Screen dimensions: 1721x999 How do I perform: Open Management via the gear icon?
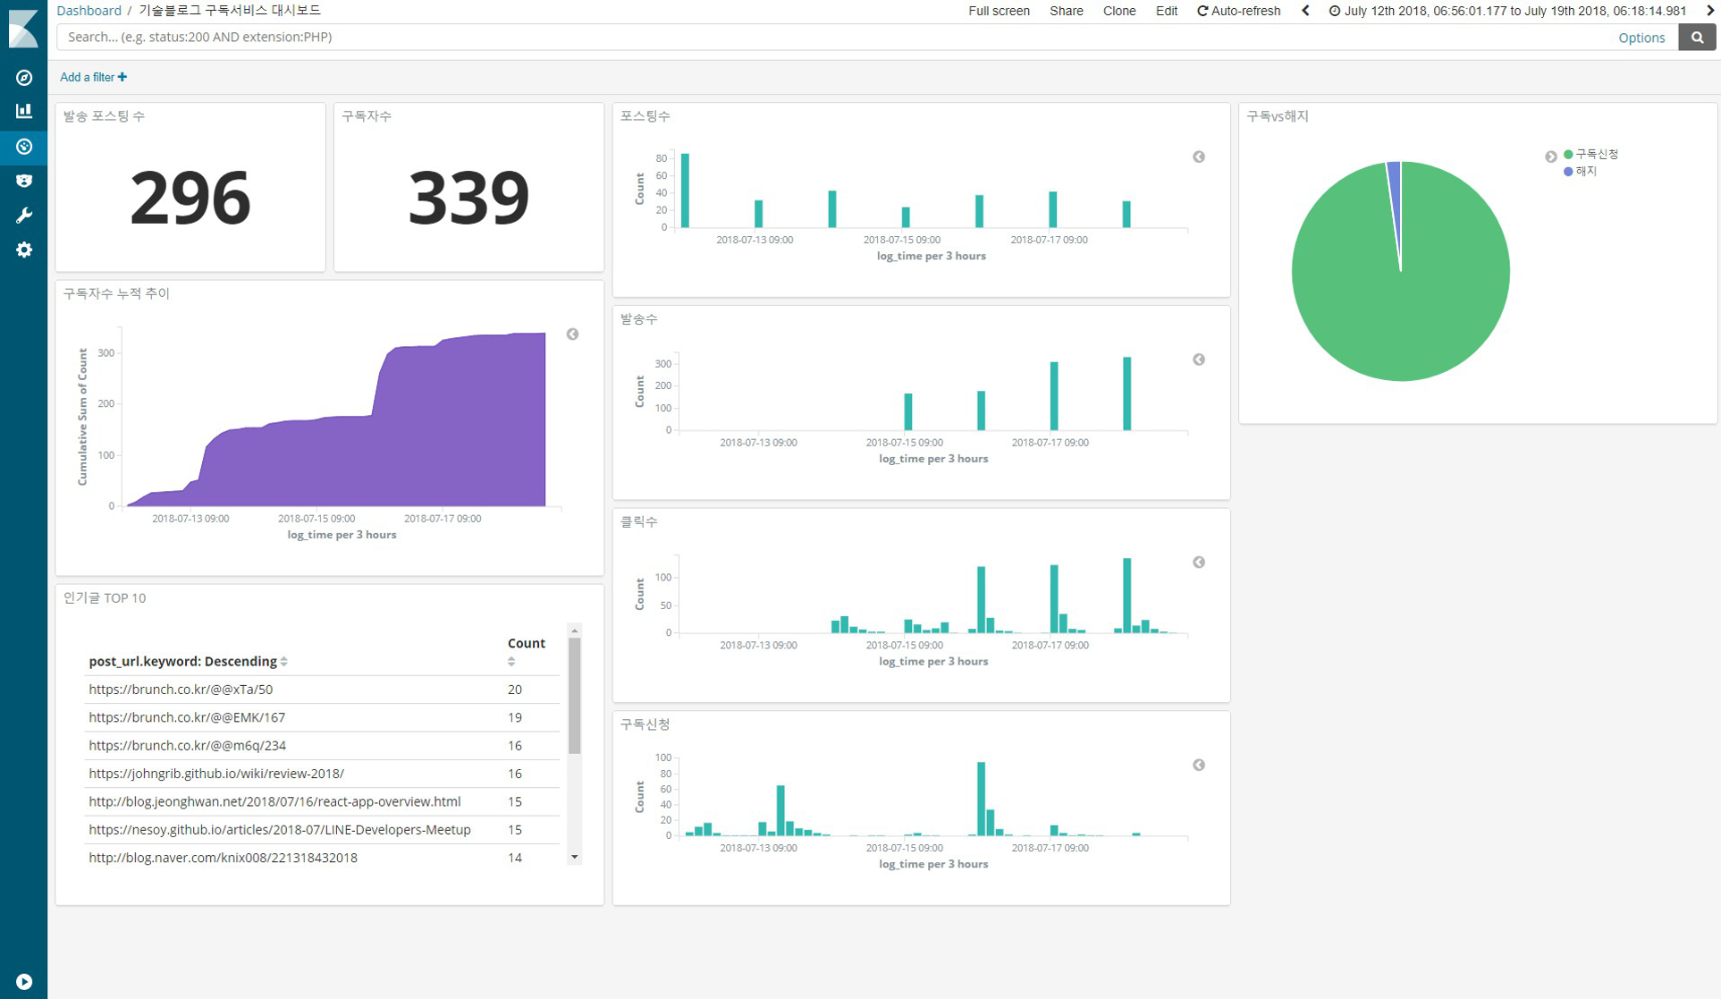(24, 250)
